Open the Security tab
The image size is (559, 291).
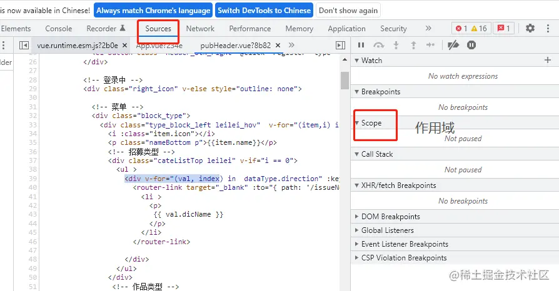point(393,29)
